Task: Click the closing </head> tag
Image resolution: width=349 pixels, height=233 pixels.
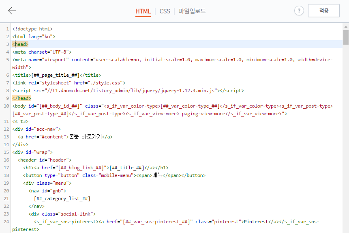Action: pos(21,98)
